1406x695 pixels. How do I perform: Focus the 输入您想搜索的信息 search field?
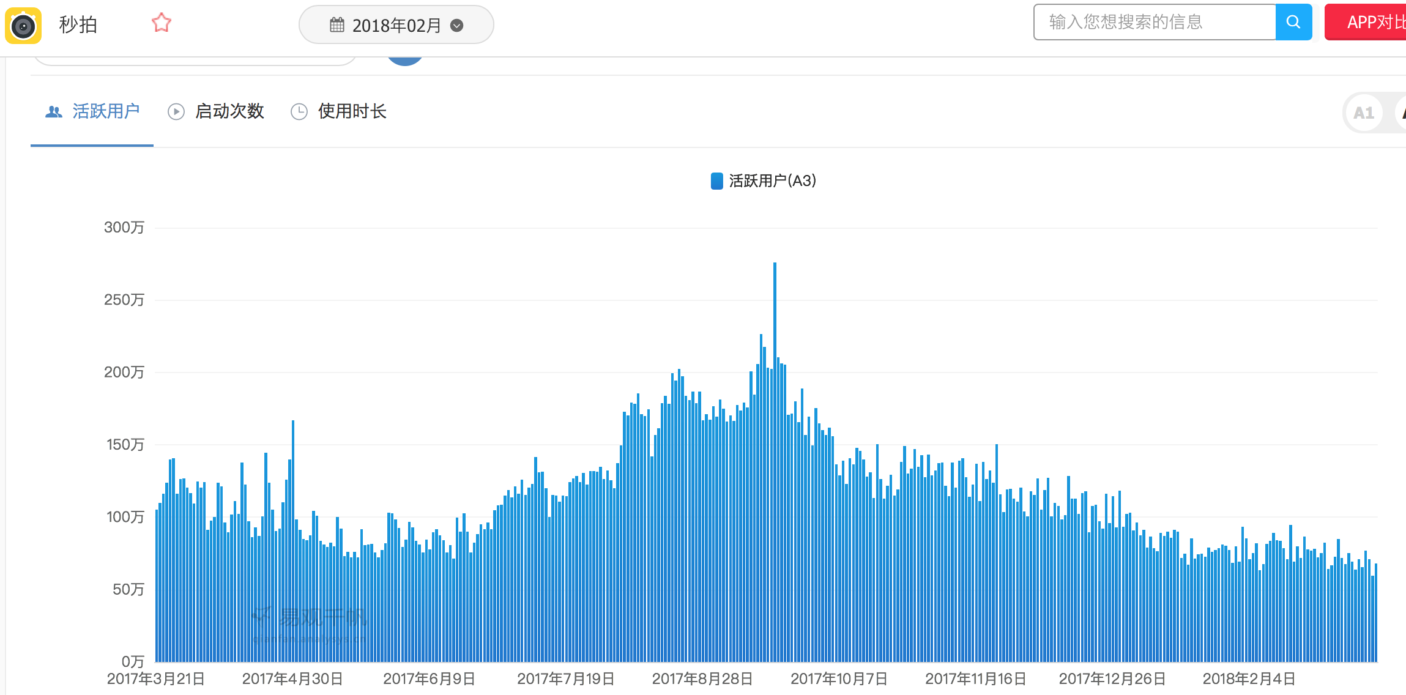pos(1155,22)
